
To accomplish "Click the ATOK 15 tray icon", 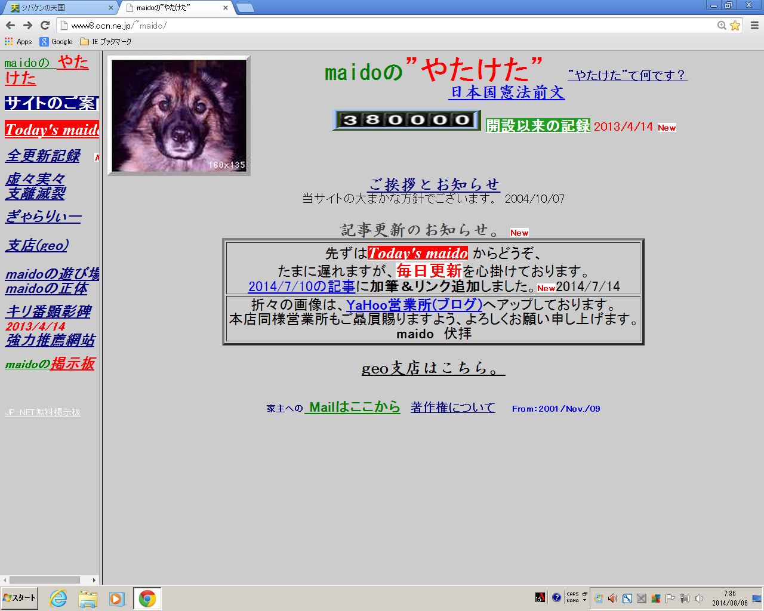I will click(540, 598).
